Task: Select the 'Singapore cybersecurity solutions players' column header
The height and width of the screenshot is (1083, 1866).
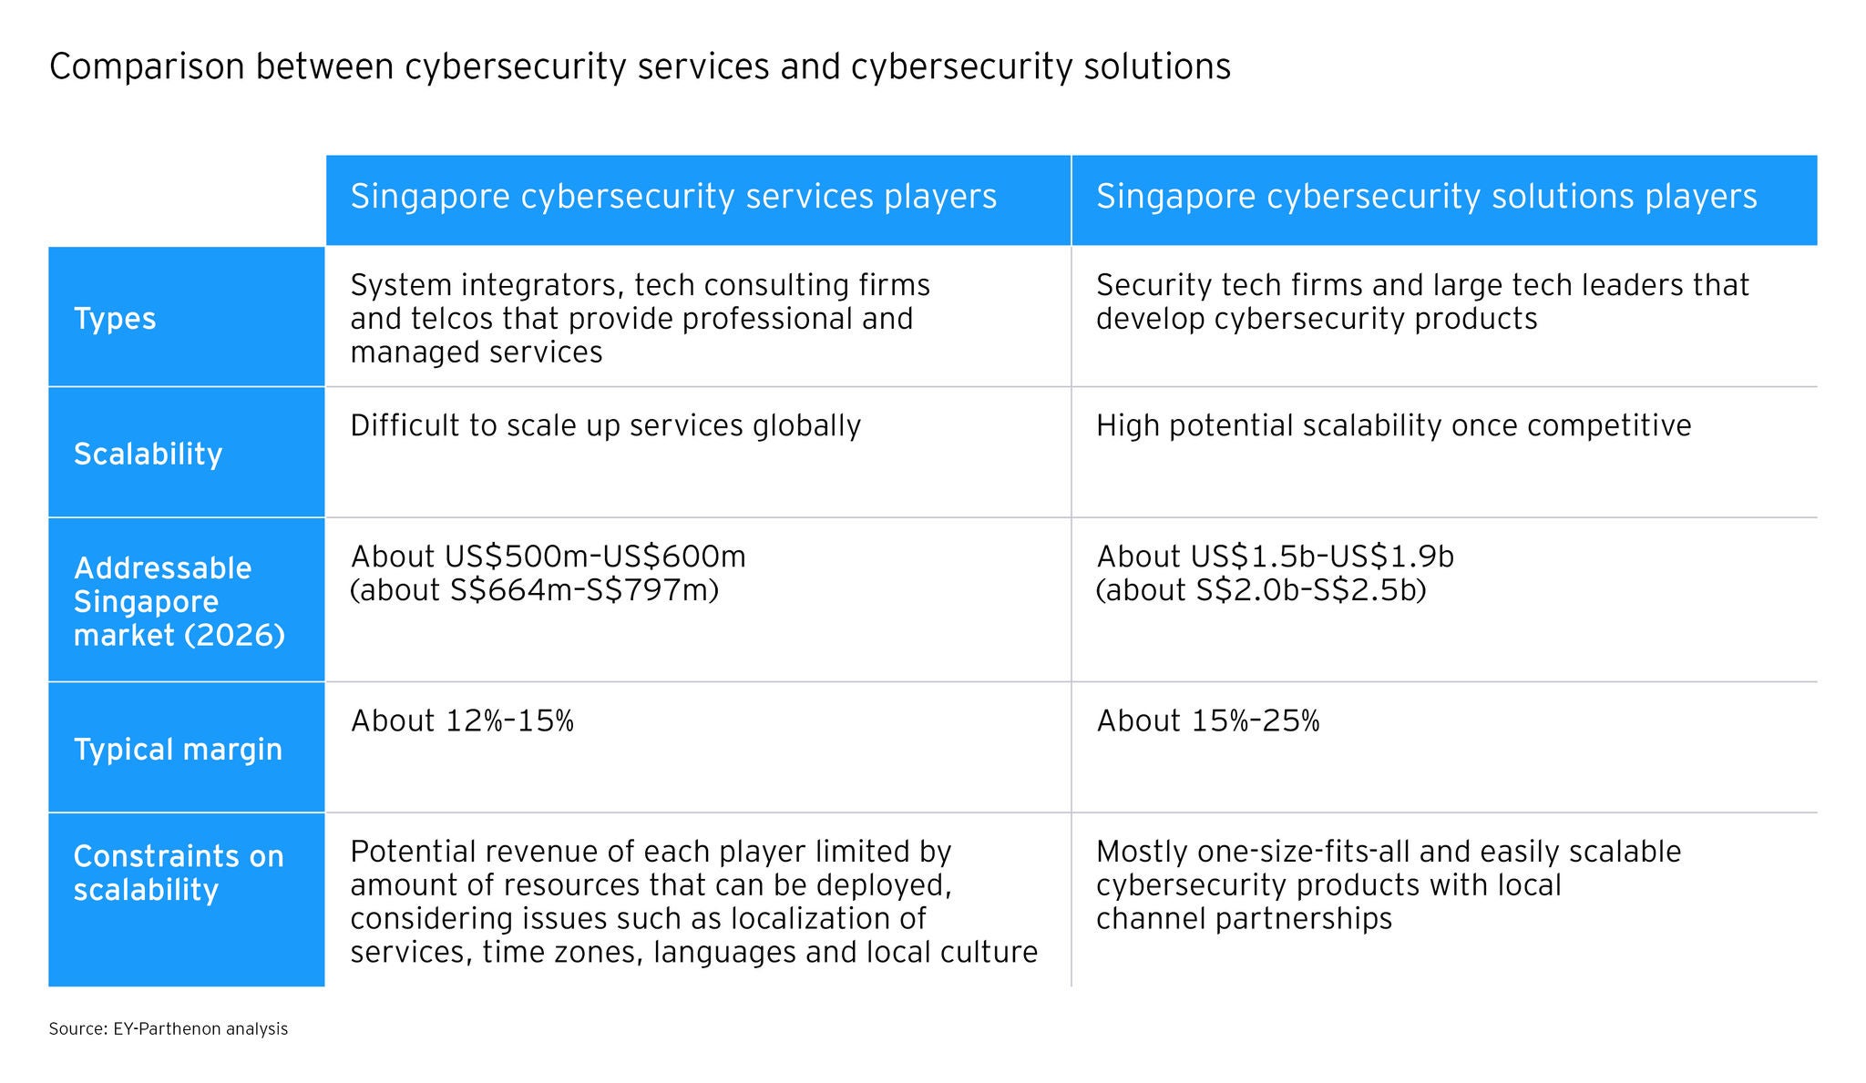Action: click(x=1426, y=198)
